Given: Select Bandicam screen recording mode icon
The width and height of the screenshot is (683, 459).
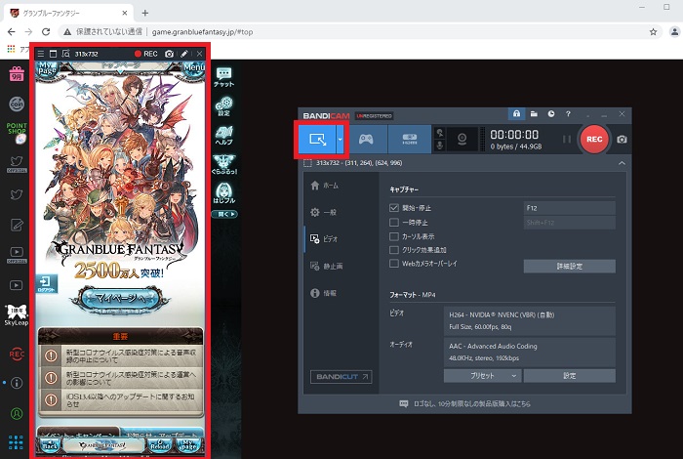Looking at the screenshot, I should pyautogui.click(x=317, y=140).
